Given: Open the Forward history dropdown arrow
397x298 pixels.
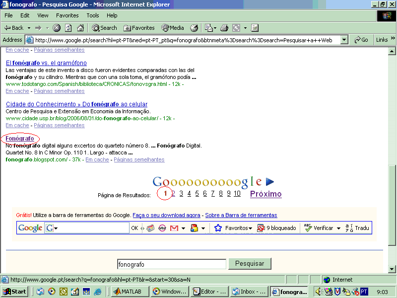Looking at the screenshot, I should pos(47,28).
